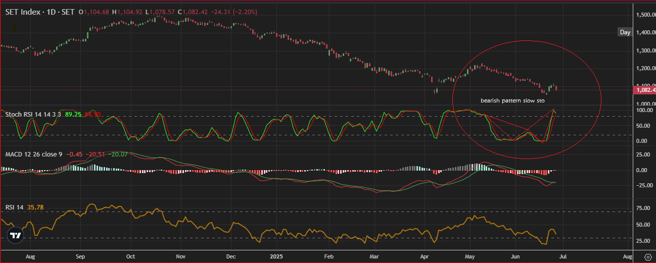Click the Day timeframe label

625,32
